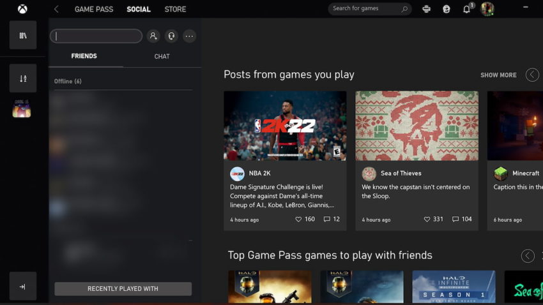Click the NBA 2K post avatar icon

237,174
